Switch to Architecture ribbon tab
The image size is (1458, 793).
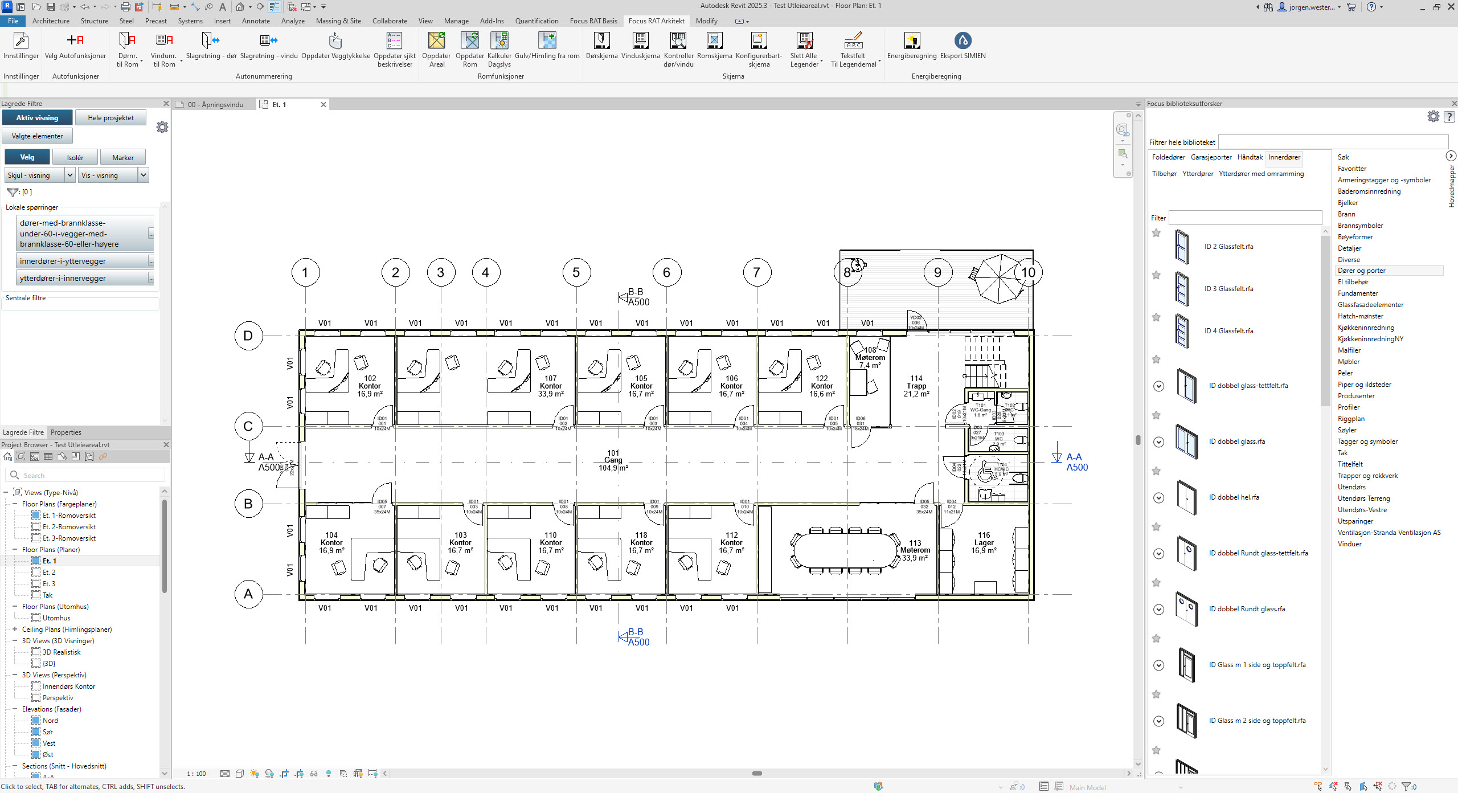point(51,21)
